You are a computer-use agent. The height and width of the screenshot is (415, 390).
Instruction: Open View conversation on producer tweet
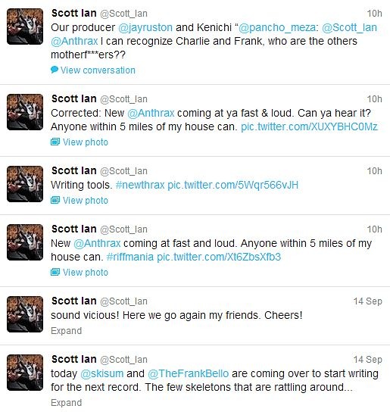point(98,70)
